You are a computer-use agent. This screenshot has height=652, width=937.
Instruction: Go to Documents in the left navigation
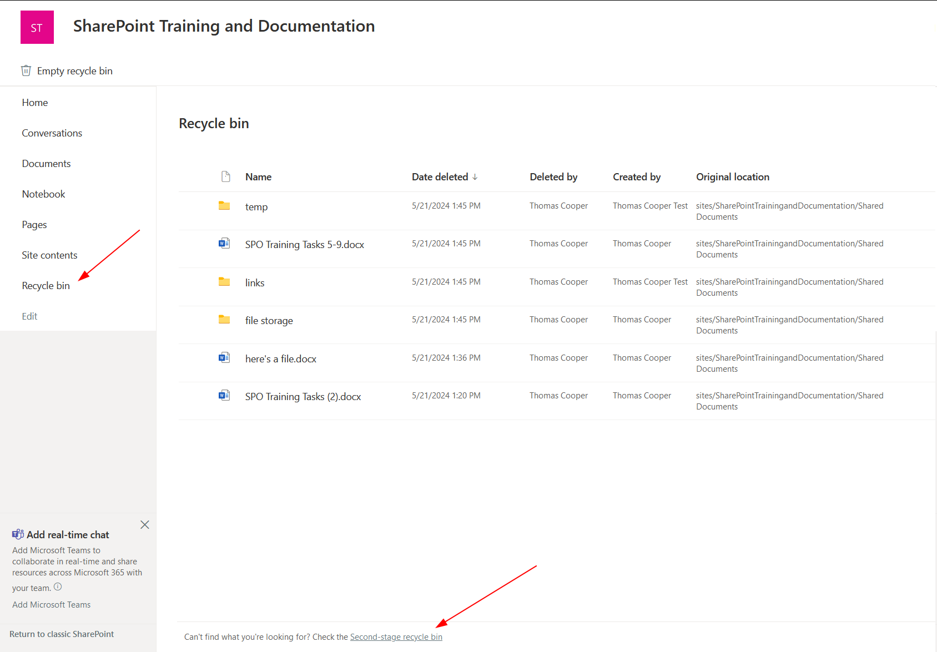(47, 164)
